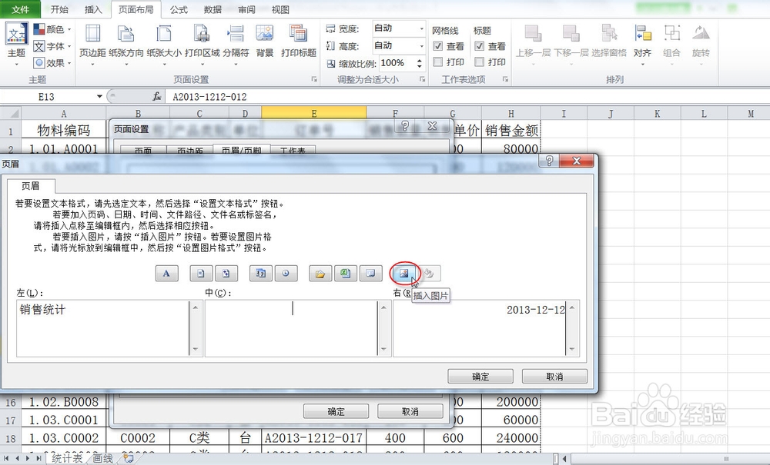Viewport: 770px width, 465px height.
Task: Open the 打印区域 print area menu
Action: [x=202, y=45]
